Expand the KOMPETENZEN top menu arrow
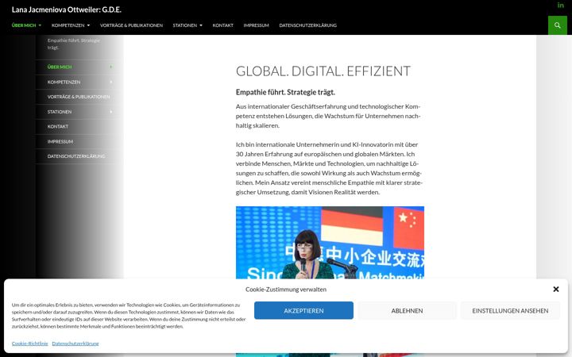 [88, 25]
